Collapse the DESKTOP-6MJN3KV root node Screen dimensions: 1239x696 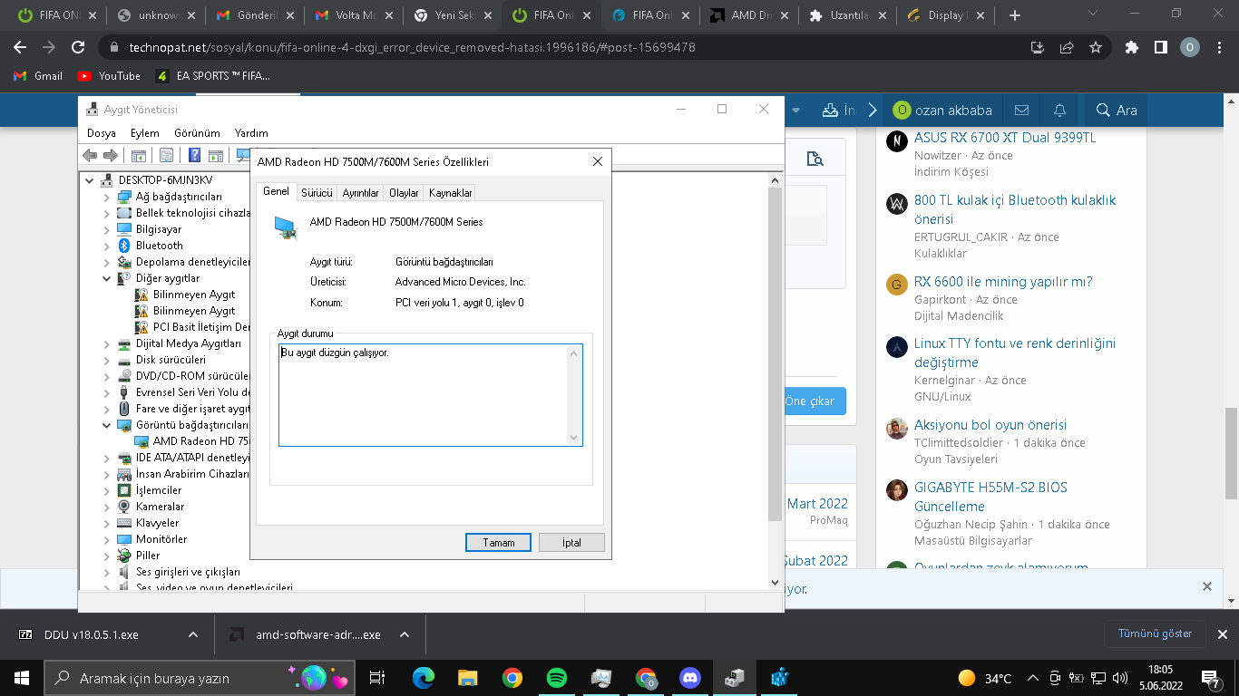pyautogui.click(x=90, y=180)
